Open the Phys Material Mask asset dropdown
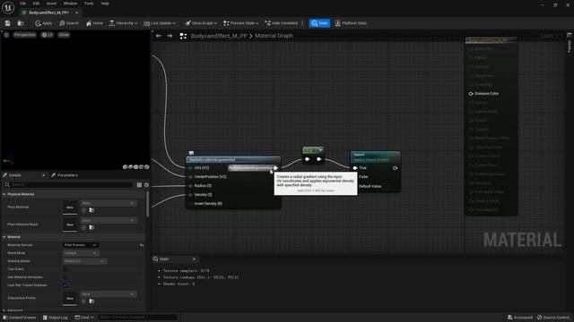574x322 pixels. [108, 220]
